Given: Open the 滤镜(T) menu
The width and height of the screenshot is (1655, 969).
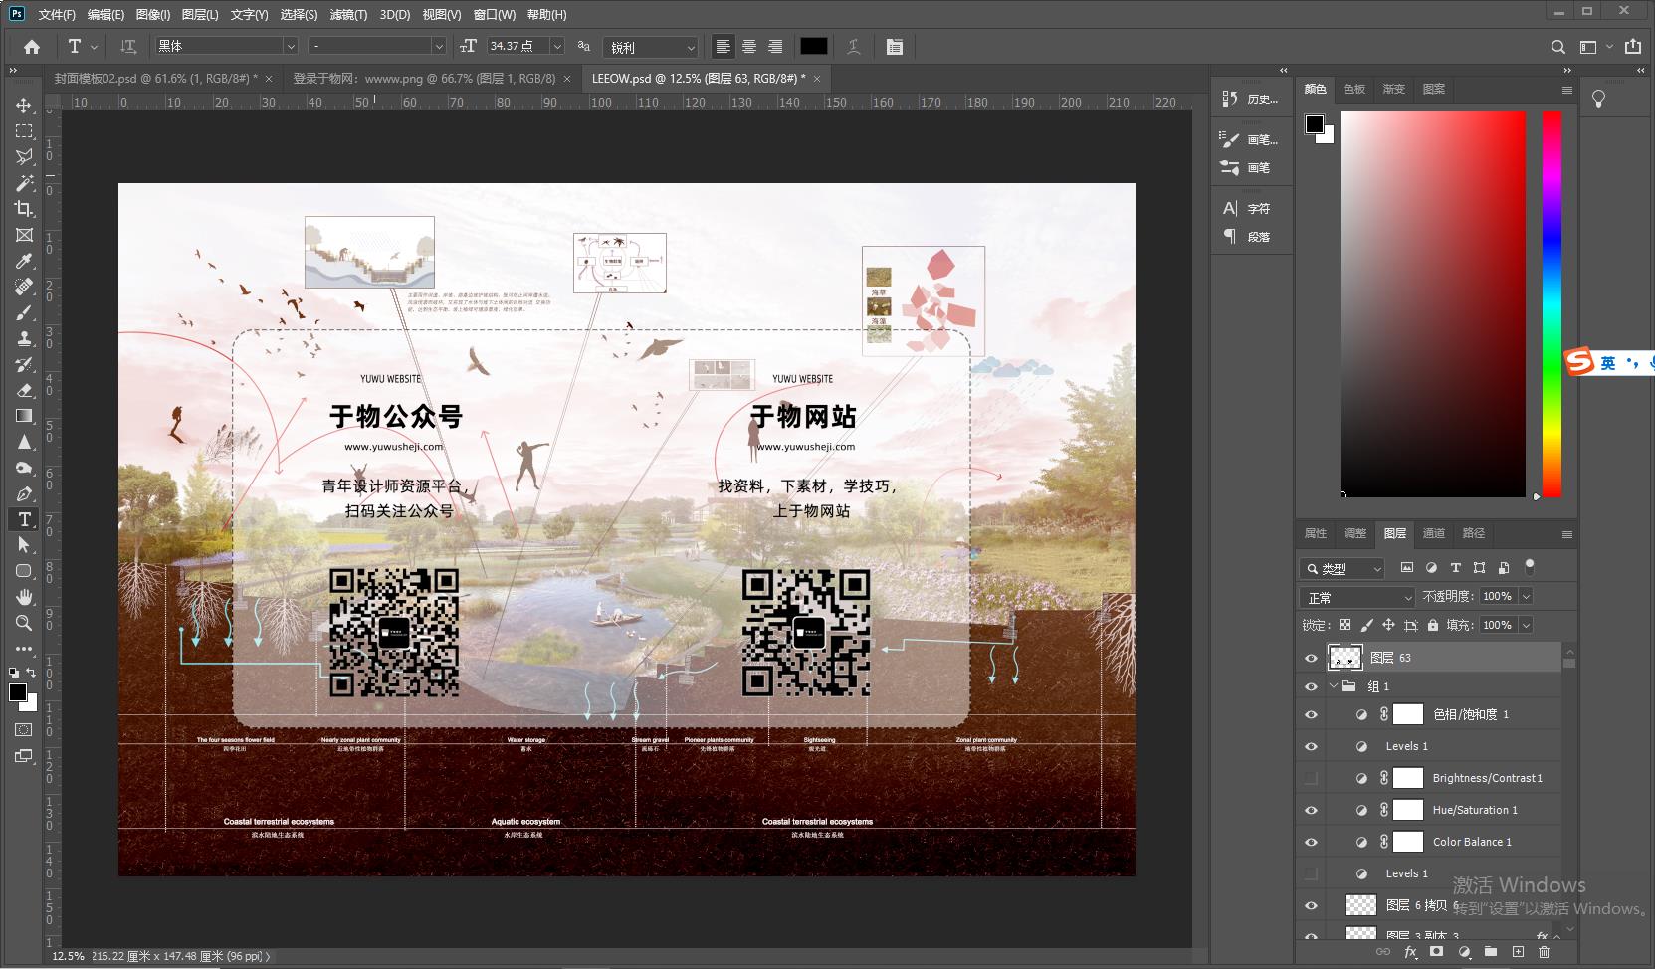Looking at the screenshot, I should coord(348,14).
